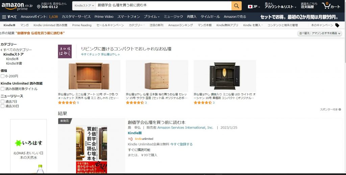This screenshot has height=175, width=346.
Task: Click the Amazon.co.jp prime logo
Action: 17,6
